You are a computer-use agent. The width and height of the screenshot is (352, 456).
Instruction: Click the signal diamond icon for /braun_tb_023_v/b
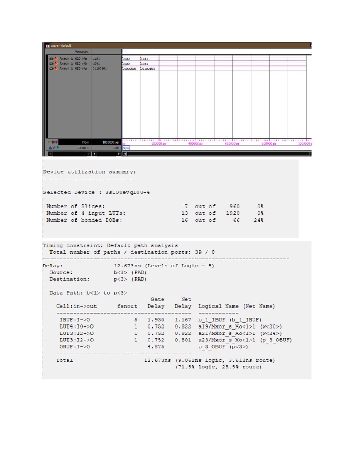[56, 64]
